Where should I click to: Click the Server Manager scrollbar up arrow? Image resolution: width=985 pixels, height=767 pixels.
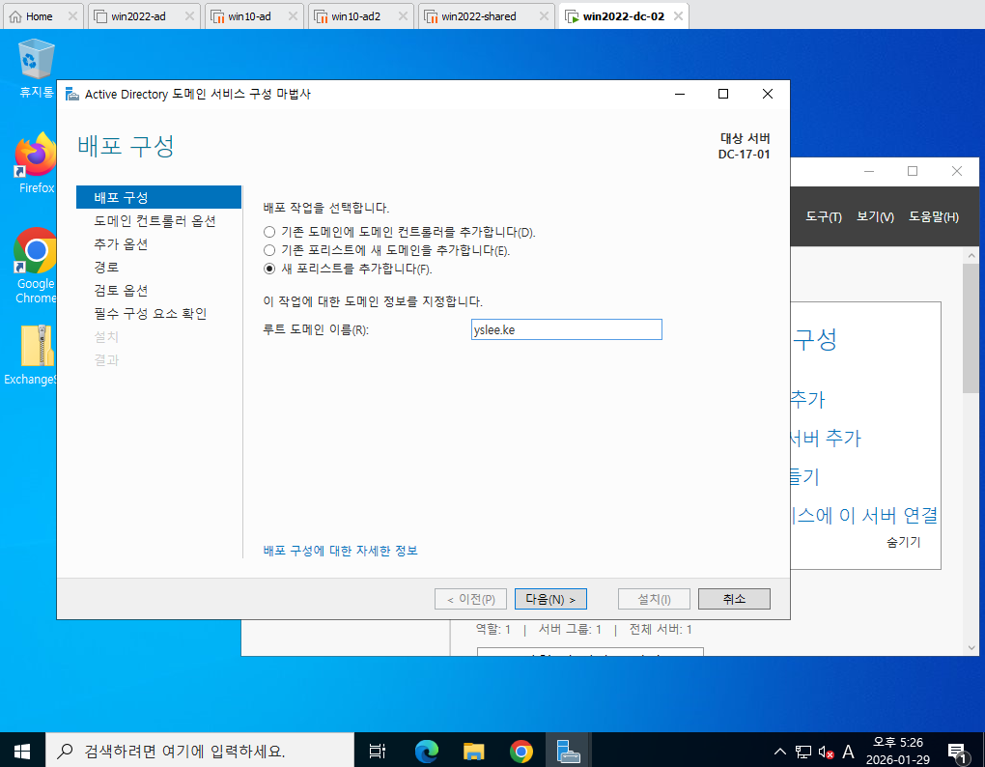[971, 255]
